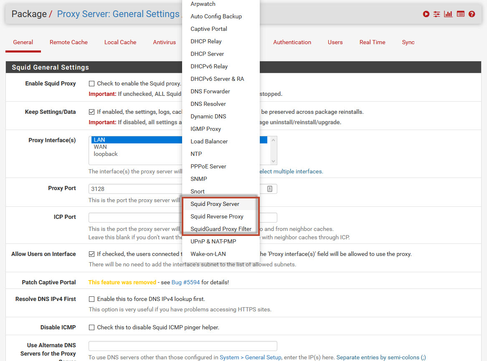This screenshot has width=487, height=361.
Task: Select Wake-on-LAN from the menu
Action: pos(221,254)
